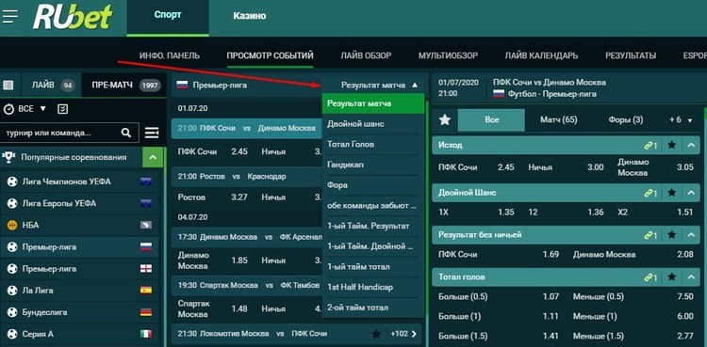
Task: Select Двойной шанс from market list
Action: [x=373, y=124]
